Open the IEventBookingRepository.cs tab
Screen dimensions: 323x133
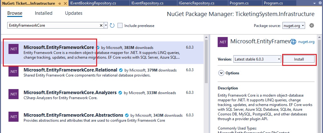pyautogui.click(x=99, y=3)
